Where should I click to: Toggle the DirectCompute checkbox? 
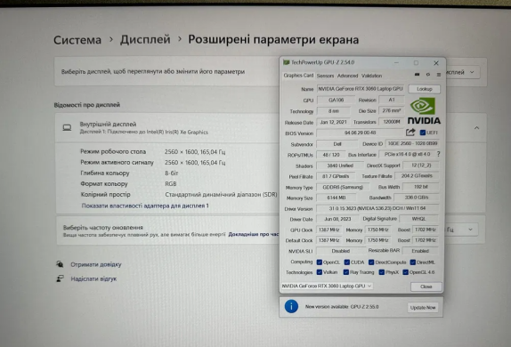371,262
